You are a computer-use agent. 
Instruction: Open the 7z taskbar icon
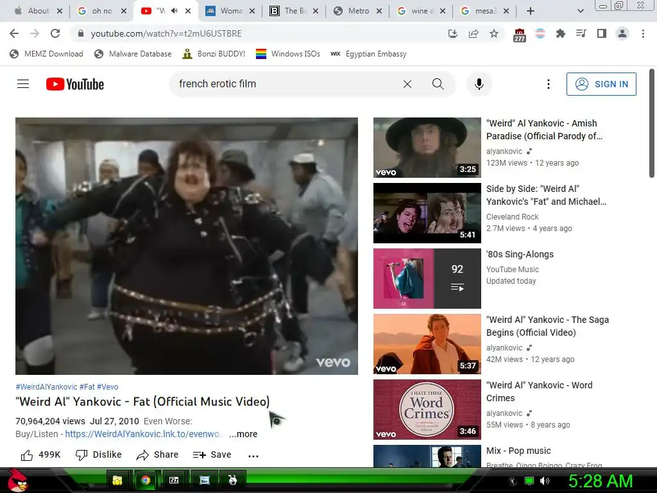(x=173, y=480)
